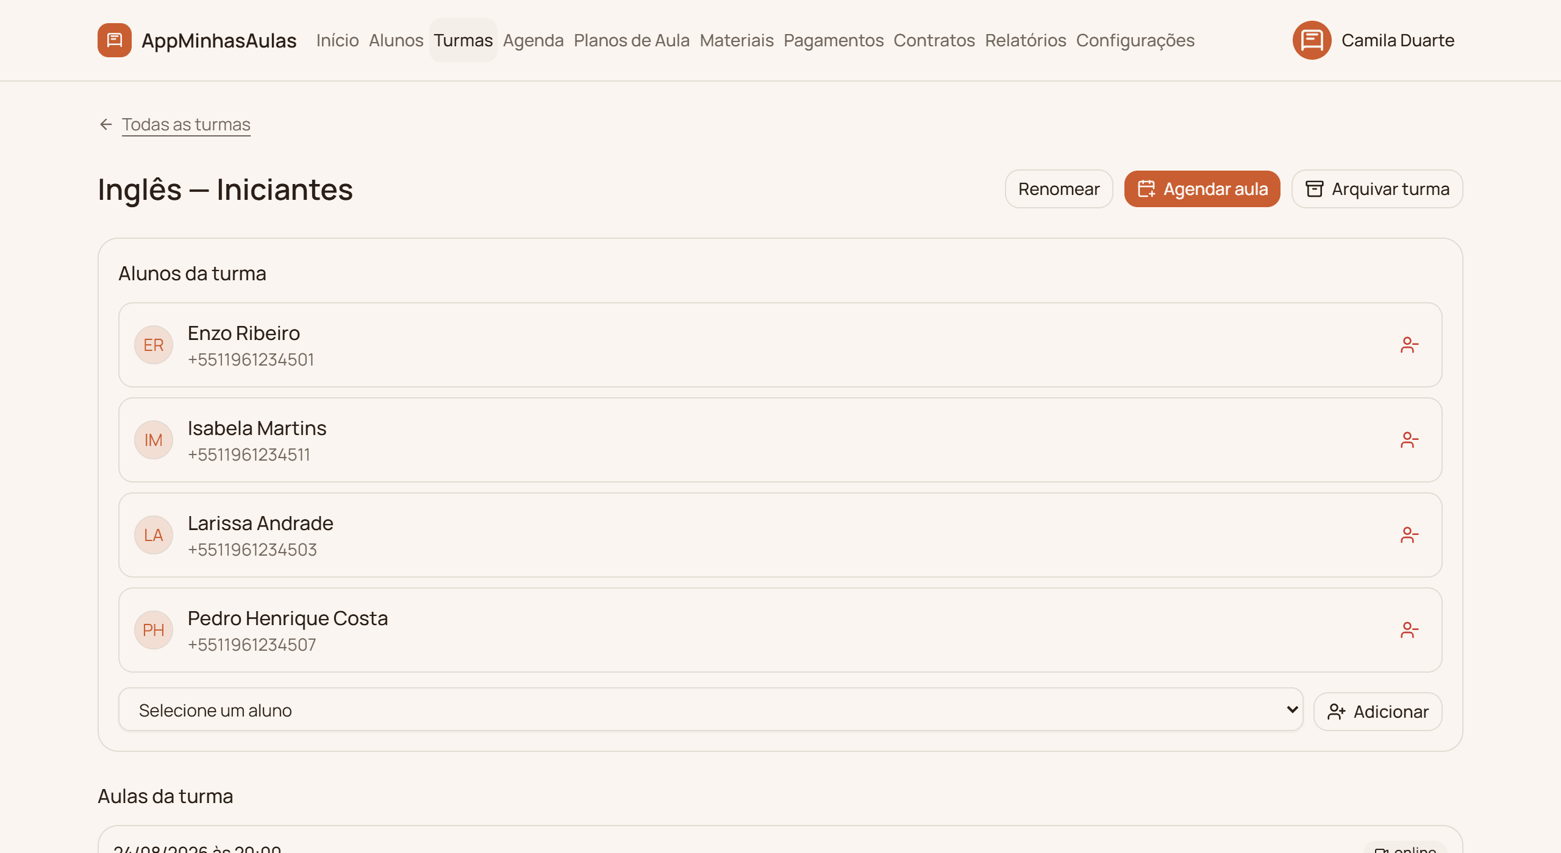Open the Contratos page

coord(934,40)
